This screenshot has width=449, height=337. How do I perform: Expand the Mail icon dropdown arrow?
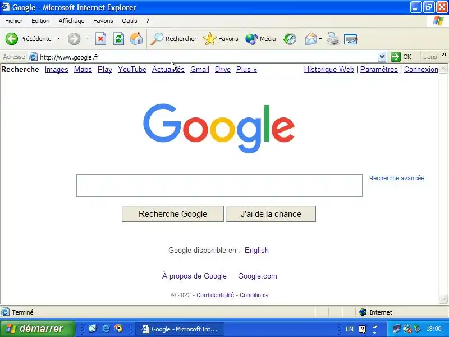pos(320,39)
